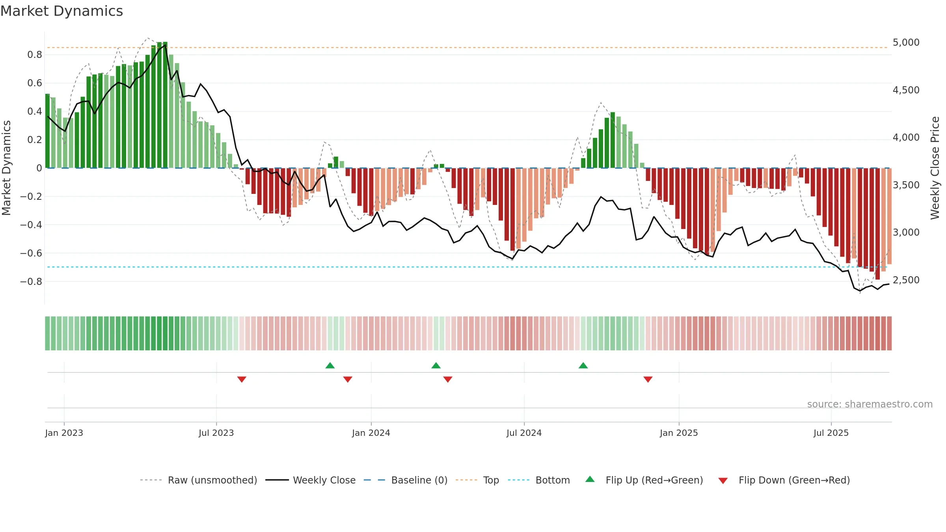Image resolution: width=946 pixels, height=532 pixels.
Task: Click the Jan 2023 x-axis label
Action: (x=64, y=433)
